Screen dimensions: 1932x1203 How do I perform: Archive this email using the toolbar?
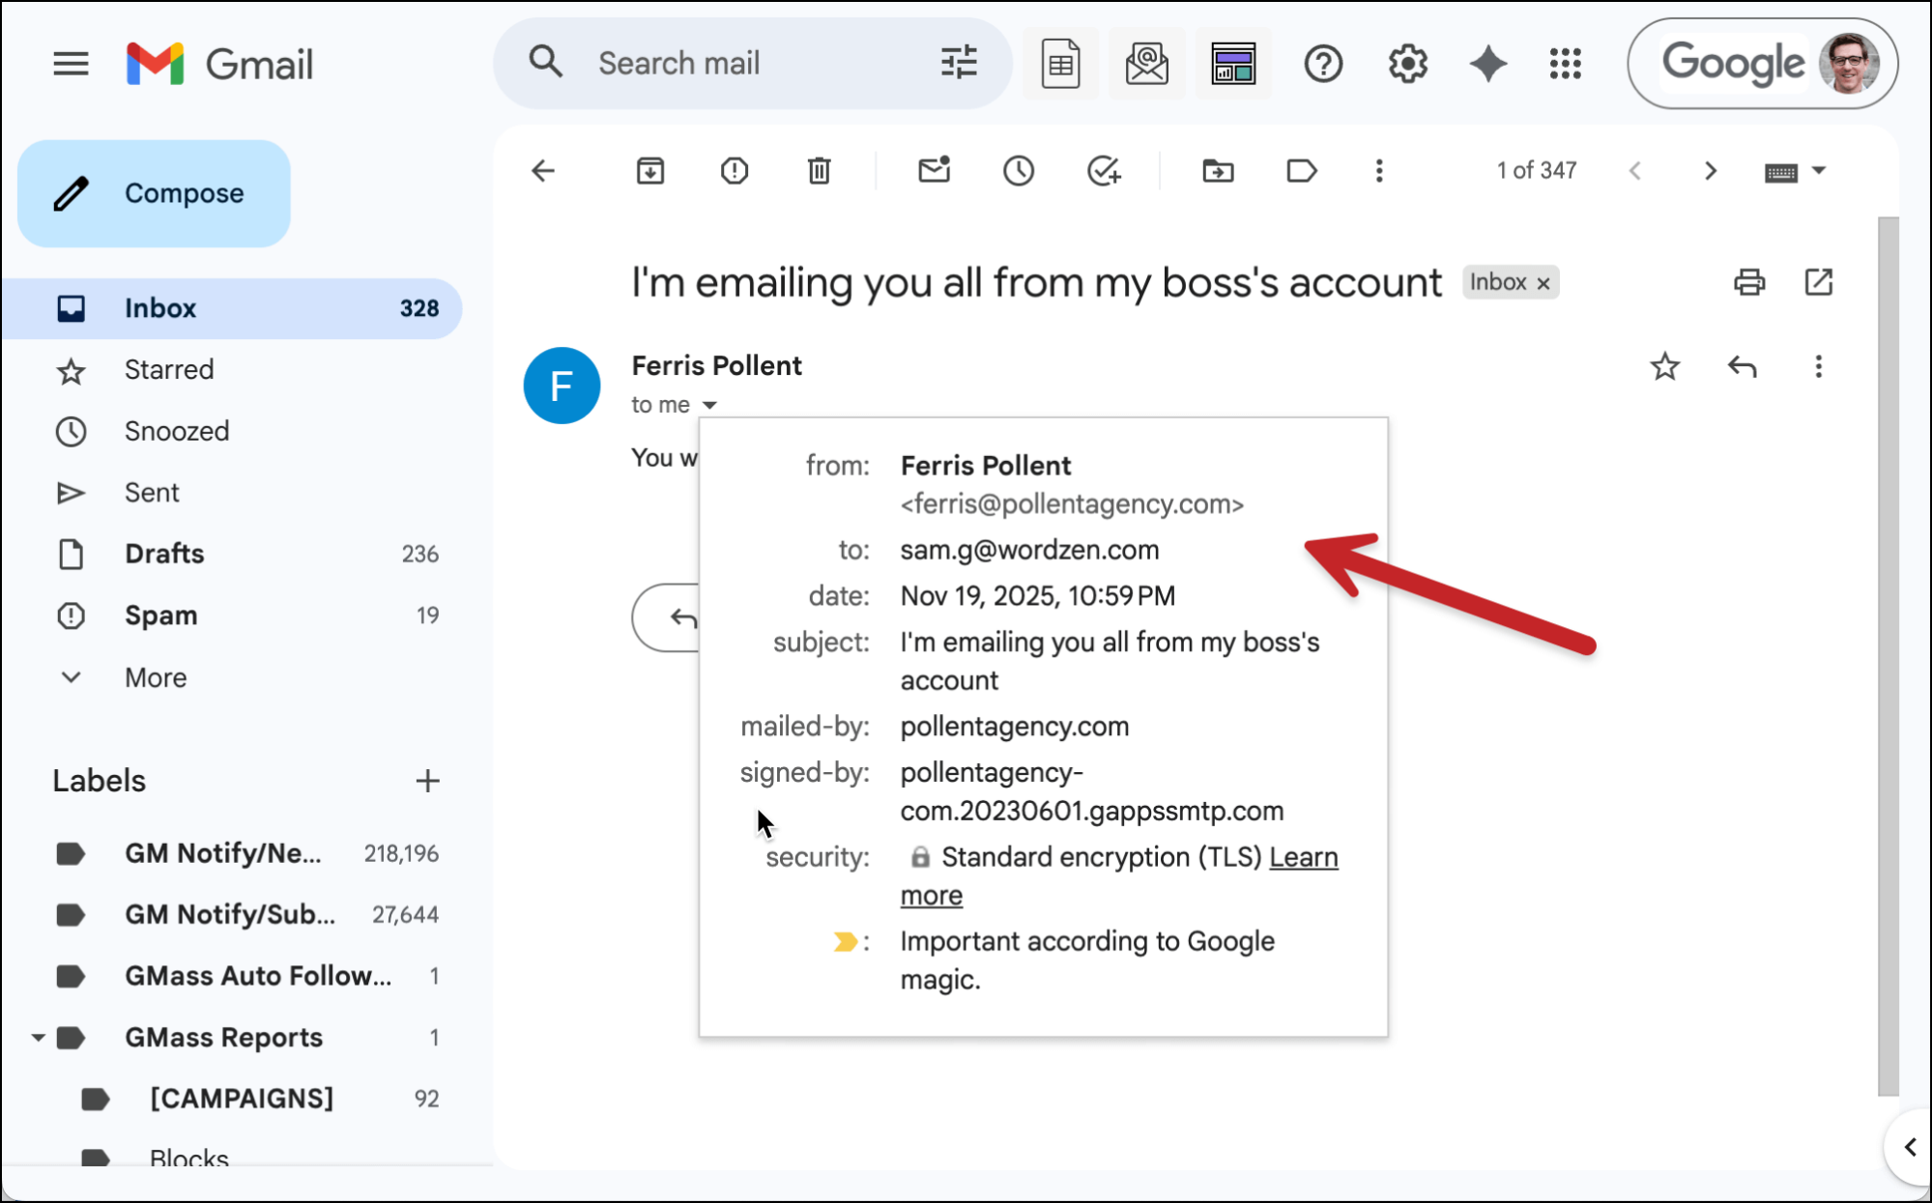649,171
